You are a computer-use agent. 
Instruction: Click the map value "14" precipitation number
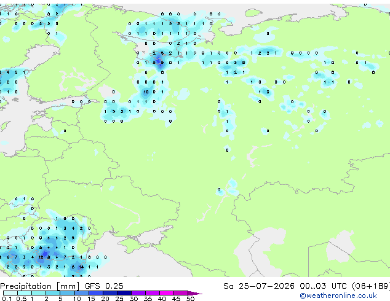point(81,267)
